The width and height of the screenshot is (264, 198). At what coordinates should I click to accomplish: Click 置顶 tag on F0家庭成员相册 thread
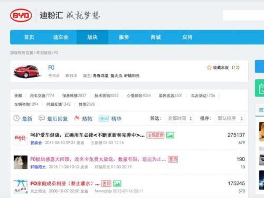click(x=106, y=184)
